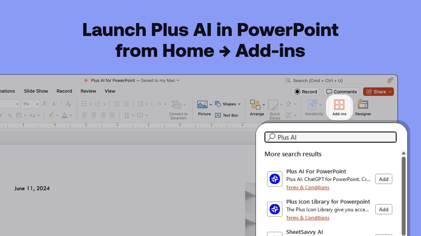
Task: Click the Decrease Font Size icon
Action: click(x=55, y=104)
